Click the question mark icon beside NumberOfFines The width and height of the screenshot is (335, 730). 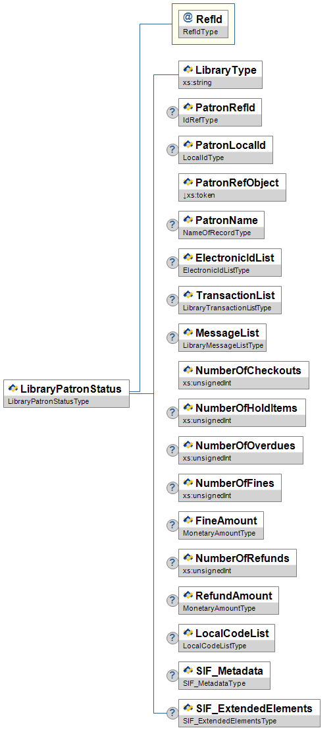coord(172,488)
